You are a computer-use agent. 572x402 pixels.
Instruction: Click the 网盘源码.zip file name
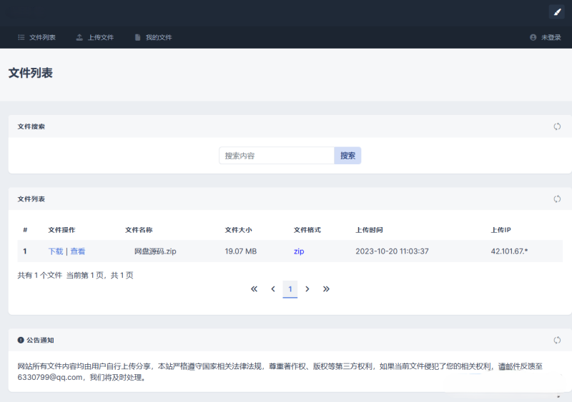[x=155, y=251]
